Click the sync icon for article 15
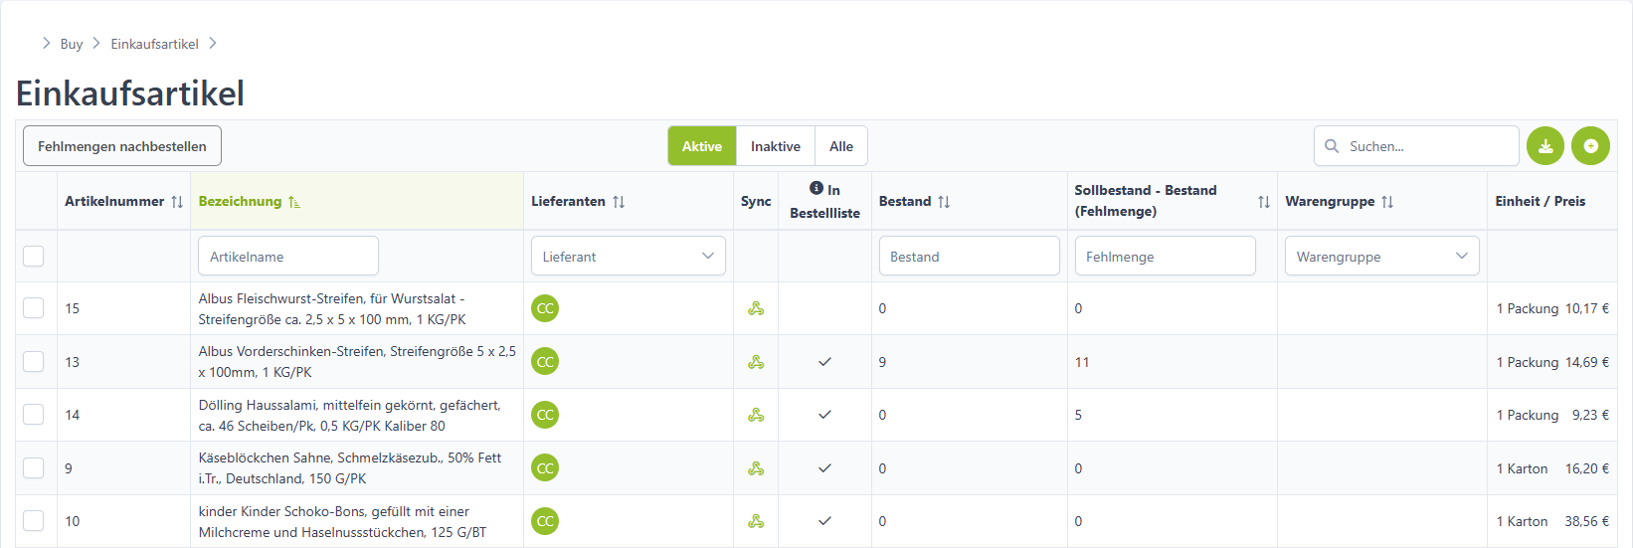 click(x=756, y=308)
